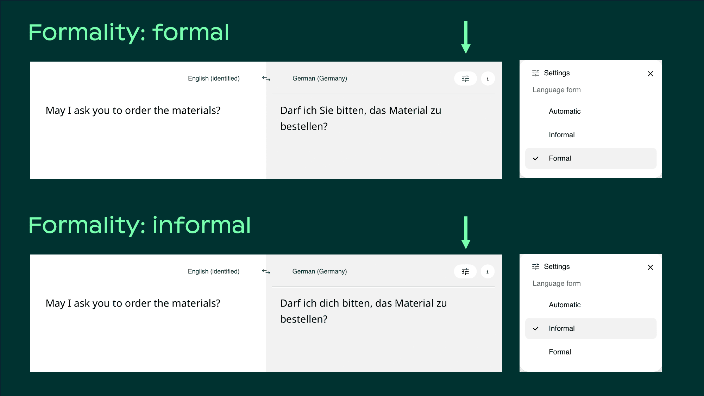
Task: Open the English (identified) source language selector
Action: coord(213,78)
